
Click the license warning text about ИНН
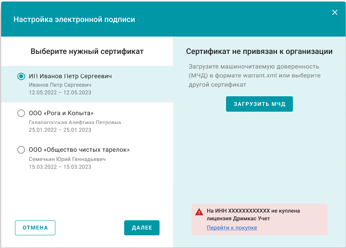coord(253,215)
